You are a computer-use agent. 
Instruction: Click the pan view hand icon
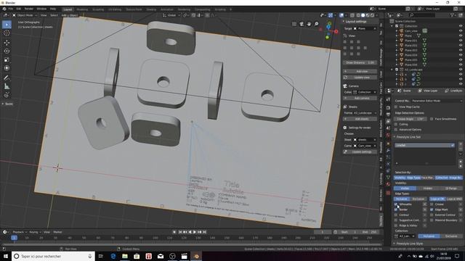309,24
